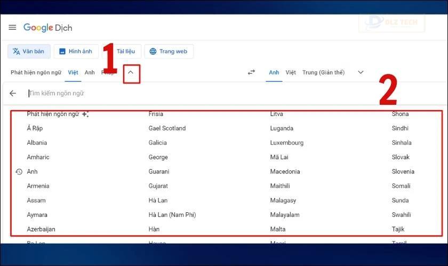Pick Hà Lan (Nam Phi) from the list

pyautogui.click(x=172, y=215)
